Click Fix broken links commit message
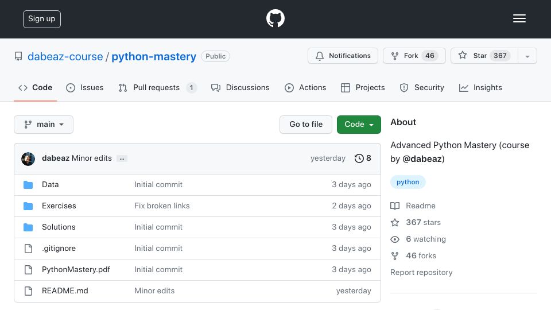551x310 pixels. [162, 206]
